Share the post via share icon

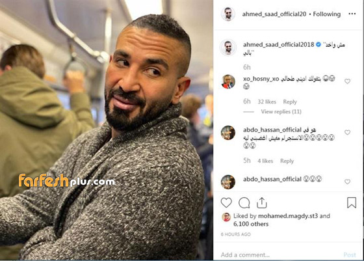pyautogui.click(x=261, y=202)
